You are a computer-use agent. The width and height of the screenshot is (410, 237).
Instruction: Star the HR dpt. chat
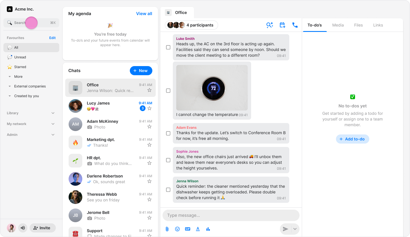pyautogui.click(x=149, y=163)
